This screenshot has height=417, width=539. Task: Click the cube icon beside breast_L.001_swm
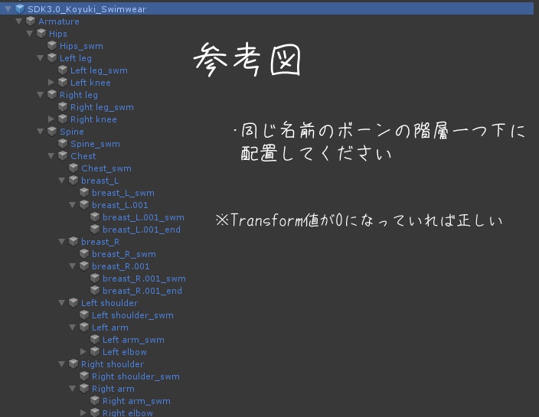95,217
